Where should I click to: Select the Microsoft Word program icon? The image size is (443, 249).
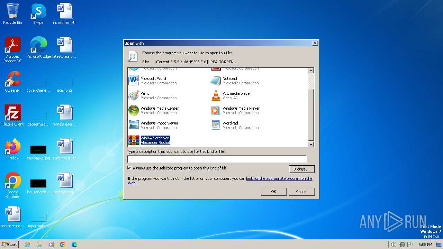134,81
